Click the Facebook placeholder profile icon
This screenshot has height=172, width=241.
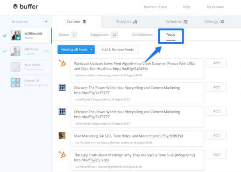(15, 67)
